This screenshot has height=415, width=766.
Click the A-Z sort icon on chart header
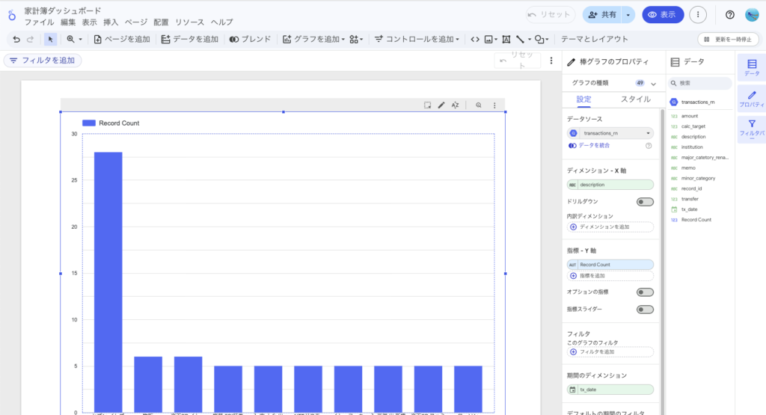click(455, 105)
